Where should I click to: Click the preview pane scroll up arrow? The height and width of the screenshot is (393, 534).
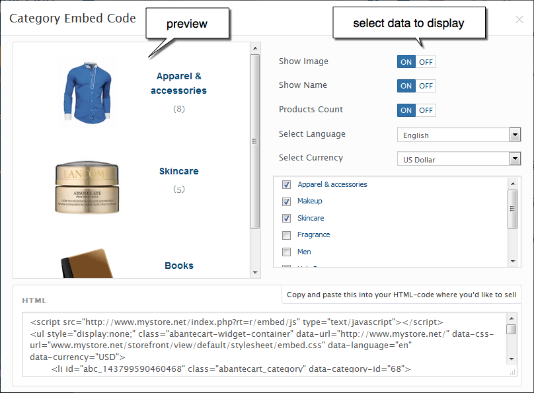pos(255,48)
